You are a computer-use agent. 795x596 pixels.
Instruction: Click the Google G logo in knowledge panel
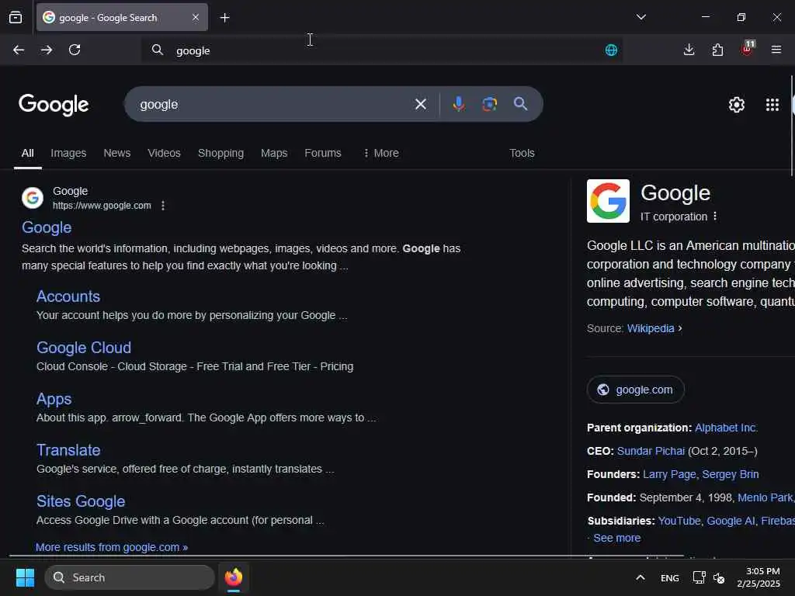(608, 201)
